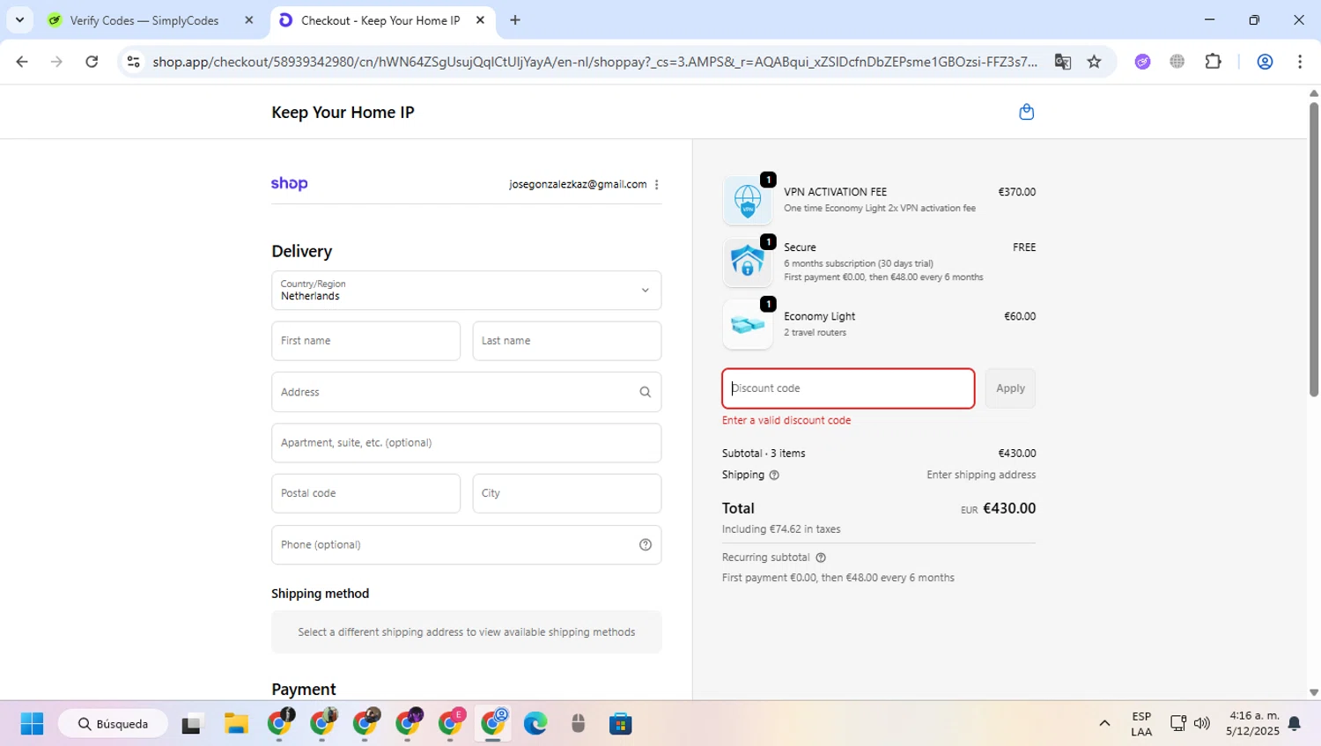This screenshot has height=746, width=1321.
Task: Go back in browser history
Action: tap(22, 62)
